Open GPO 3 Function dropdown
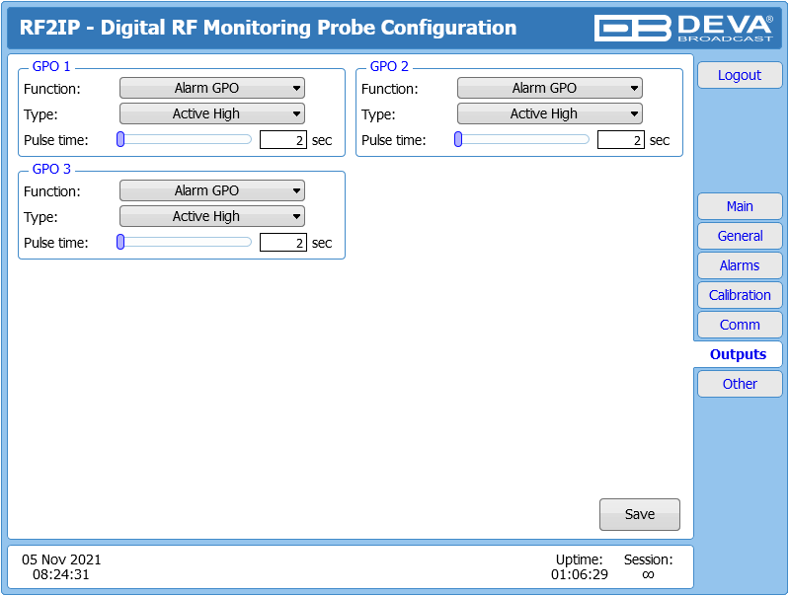 [x=211, y=191]
